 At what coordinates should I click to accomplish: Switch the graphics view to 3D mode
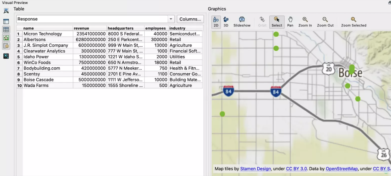pyautogui.click(x=226, y=21)
